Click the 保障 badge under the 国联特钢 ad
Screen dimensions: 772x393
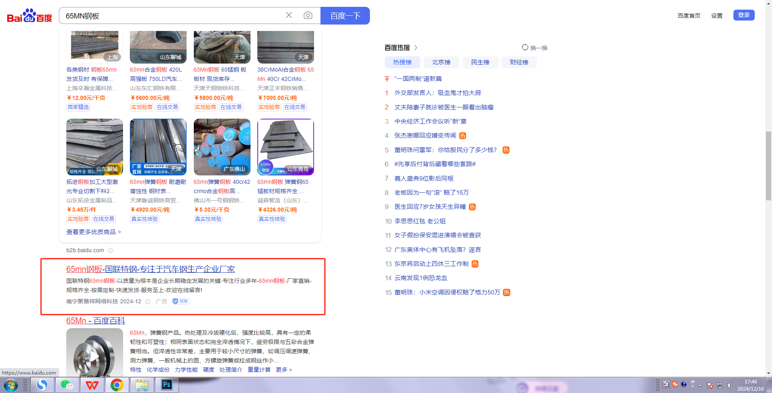point(181,301)
